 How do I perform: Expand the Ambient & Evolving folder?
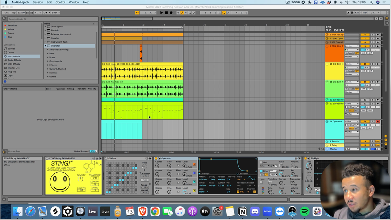click(47, 50)
